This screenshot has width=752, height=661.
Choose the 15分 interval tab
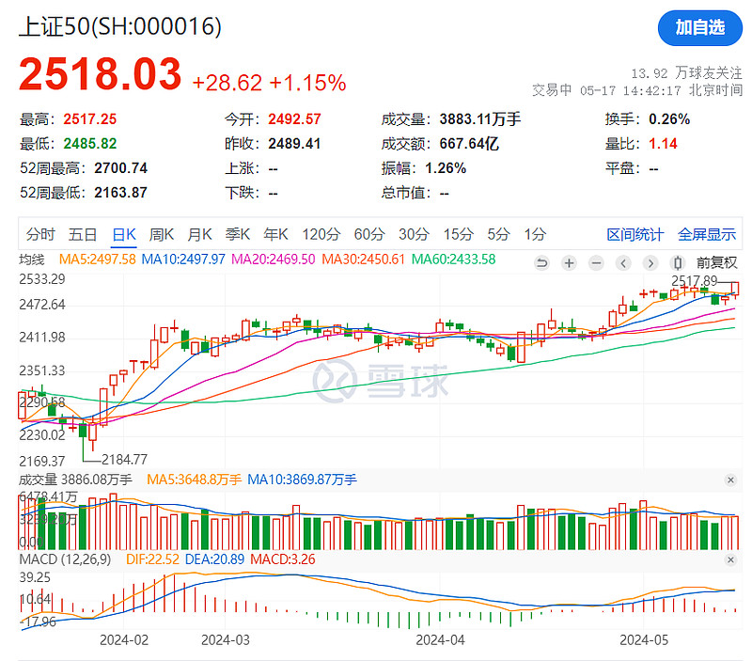coord(458,234)
